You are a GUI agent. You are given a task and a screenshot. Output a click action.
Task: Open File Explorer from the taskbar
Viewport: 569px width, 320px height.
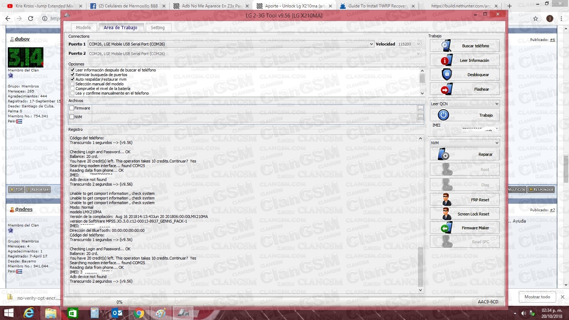(51, 313)
